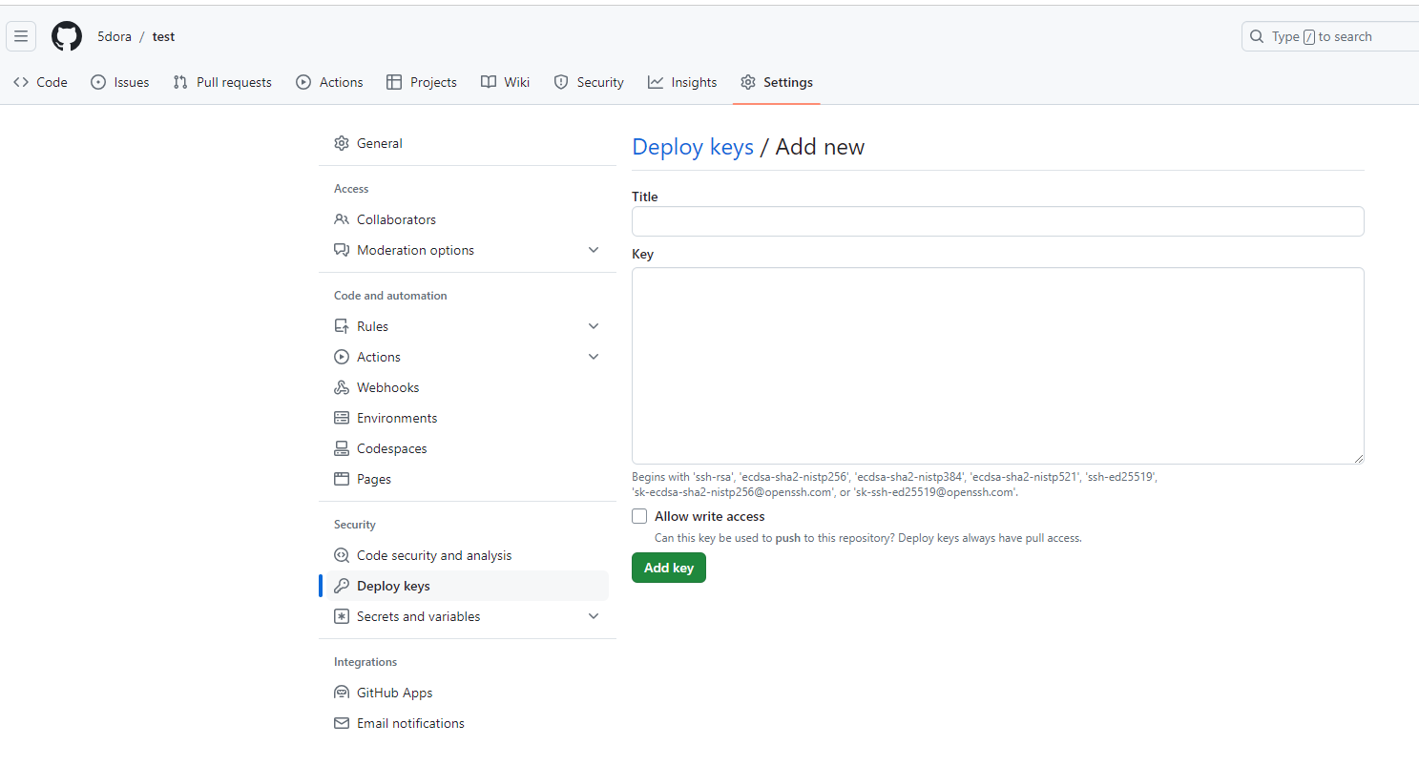Expand the Secrets and variables chevron

pyautogui.click(x=594, y=616)
